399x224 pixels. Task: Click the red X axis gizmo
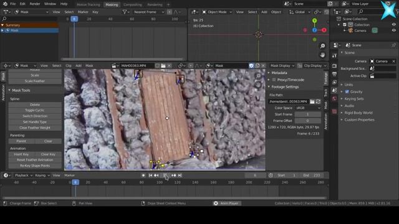click(x=324, y=30)
